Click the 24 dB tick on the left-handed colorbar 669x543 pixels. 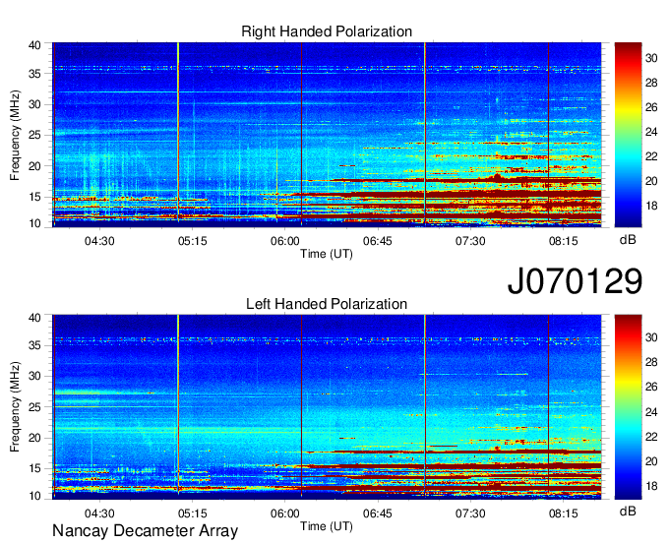651,412
